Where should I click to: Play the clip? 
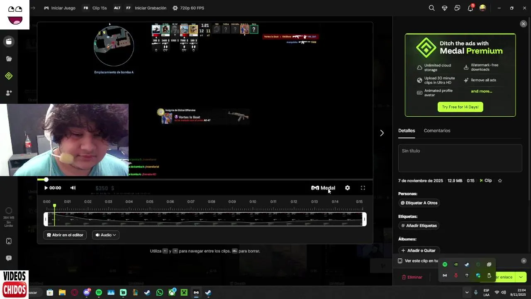point(46,188)
